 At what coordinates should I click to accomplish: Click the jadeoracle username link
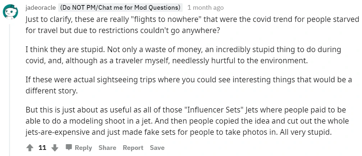point(40,8)
